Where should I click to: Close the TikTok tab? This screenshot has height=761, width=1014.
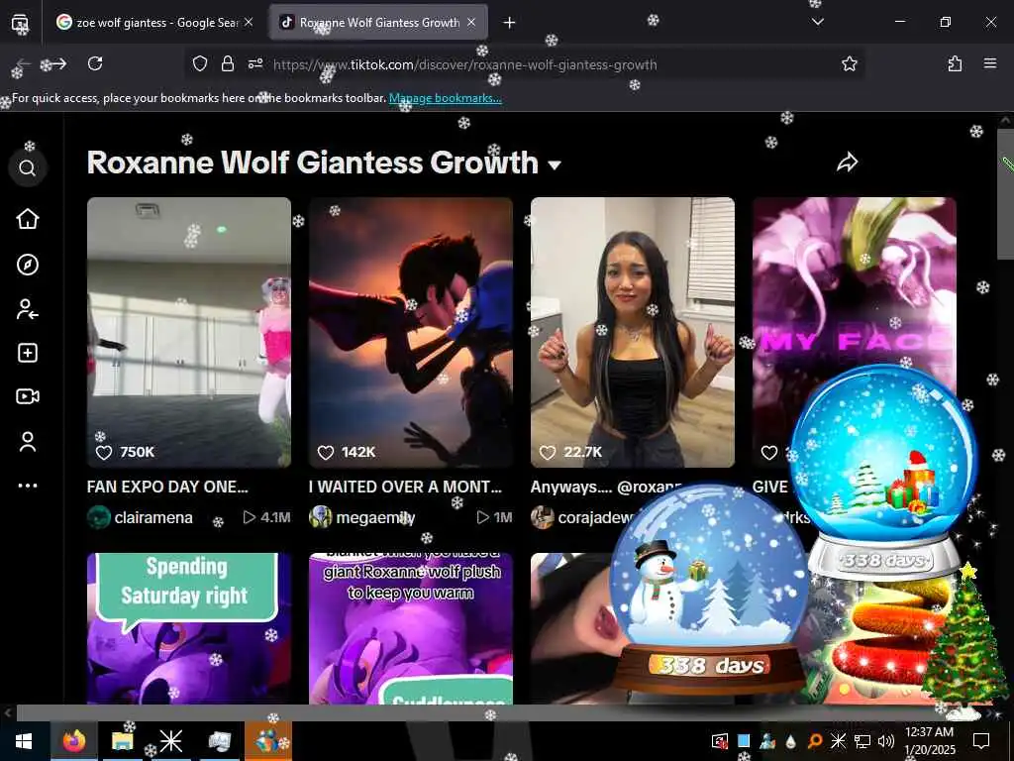471,23
